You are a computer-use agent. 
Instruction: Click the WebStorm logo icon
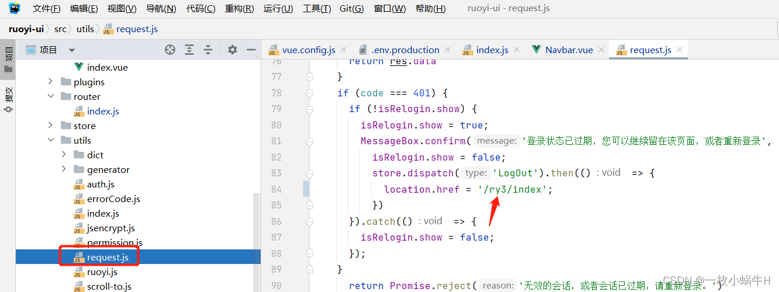click(14, 8)
